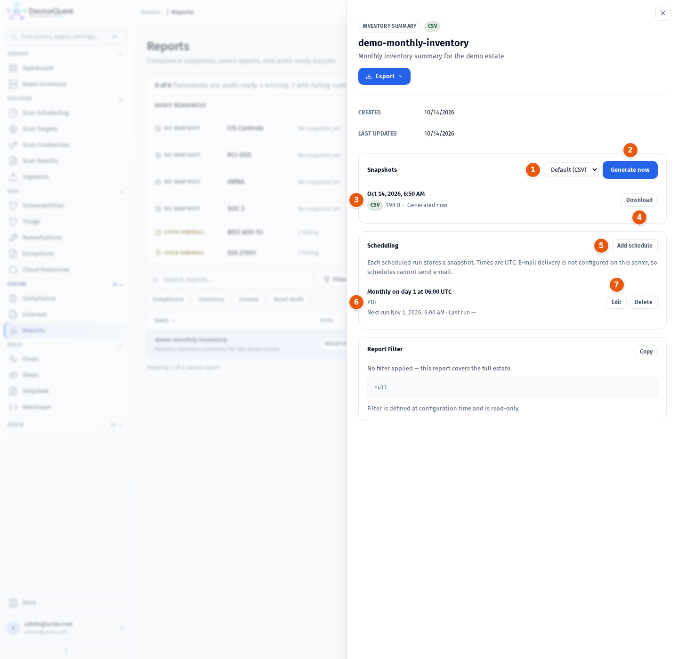Open the demo-monthly-inventory row in the list

[x=247, y=344]
